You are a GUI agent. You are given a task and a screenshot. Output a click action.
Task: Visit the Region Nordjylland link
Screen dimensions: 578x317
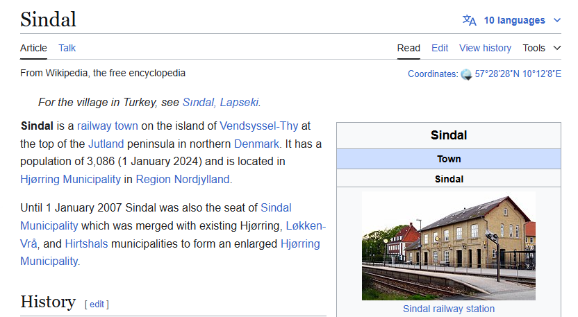click(182, 179)
